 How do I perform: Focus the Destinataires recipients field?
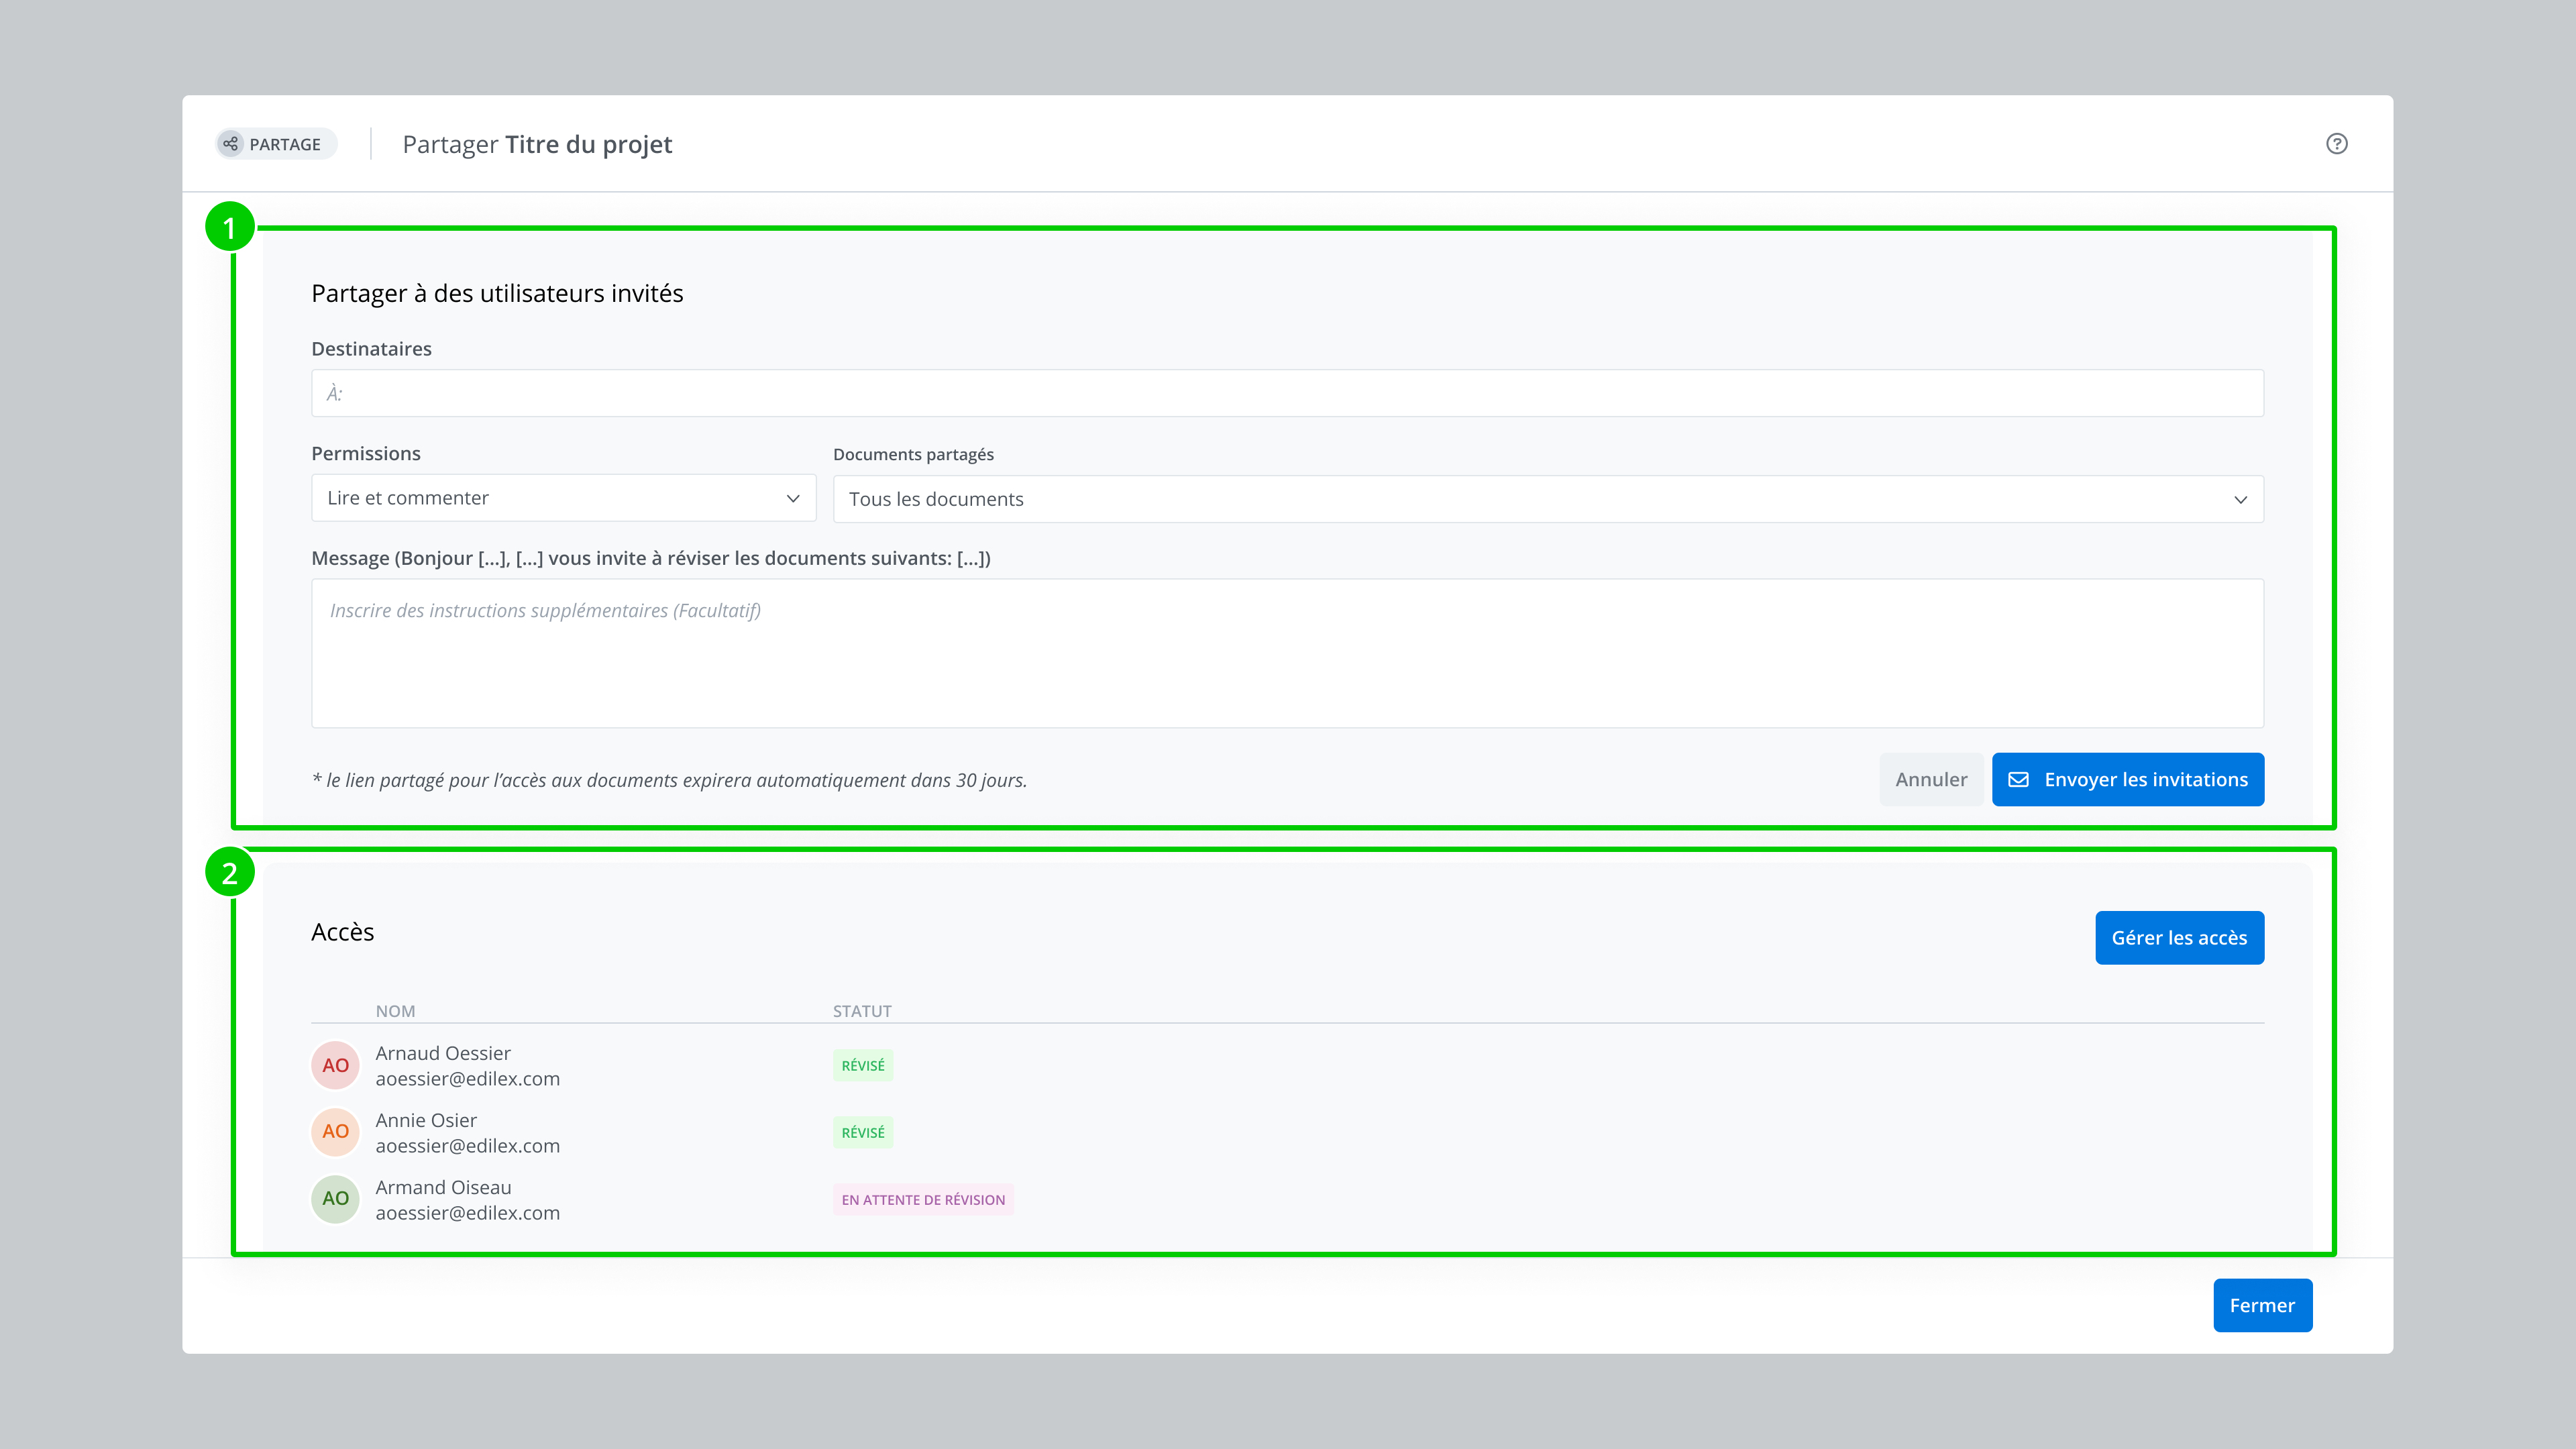(1286, 393)
